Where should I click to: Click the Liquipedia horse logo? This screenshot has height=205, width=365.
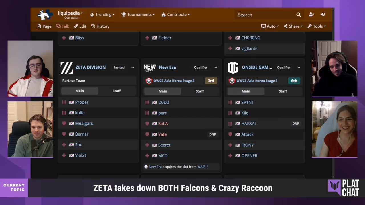coord(45,15)
